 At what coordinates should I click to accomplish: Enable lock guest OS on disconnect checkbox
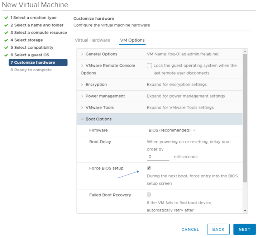pyautogui.click(x=149, y=66)
